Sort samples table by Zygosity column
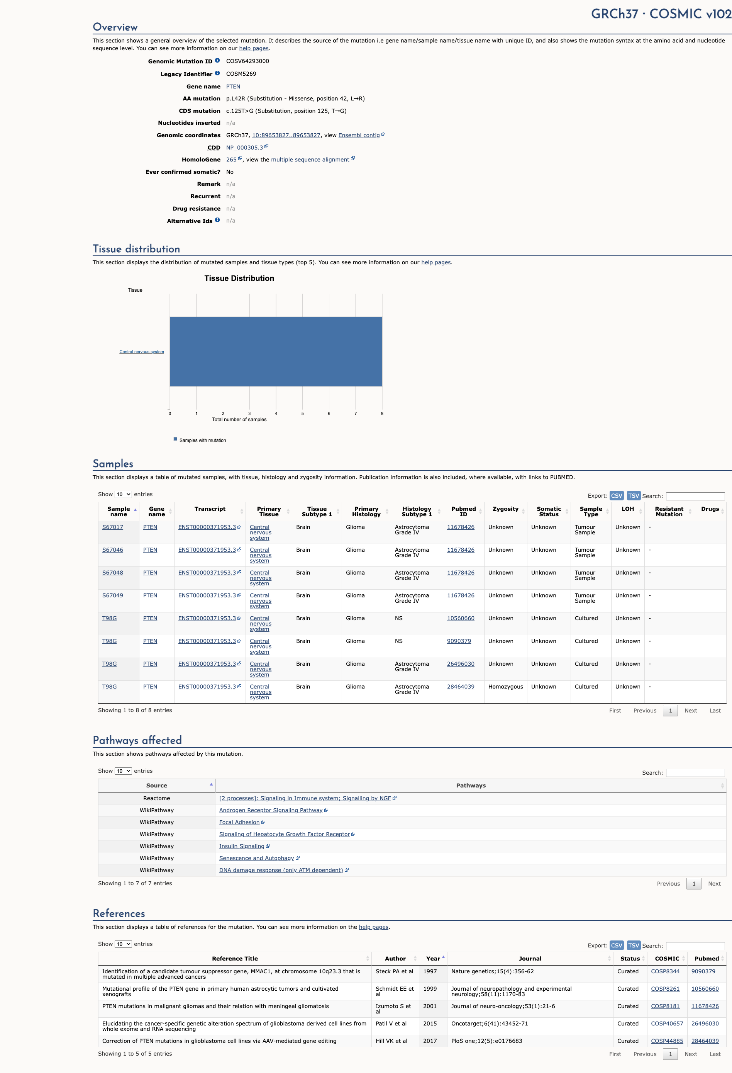Screen dimensions: 732x1073 click(505, 512)
